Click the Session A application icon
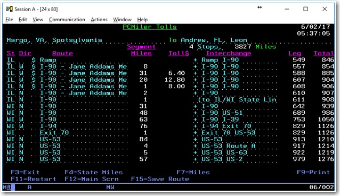This screenshot has height=196, width=340. pos(9,9)
